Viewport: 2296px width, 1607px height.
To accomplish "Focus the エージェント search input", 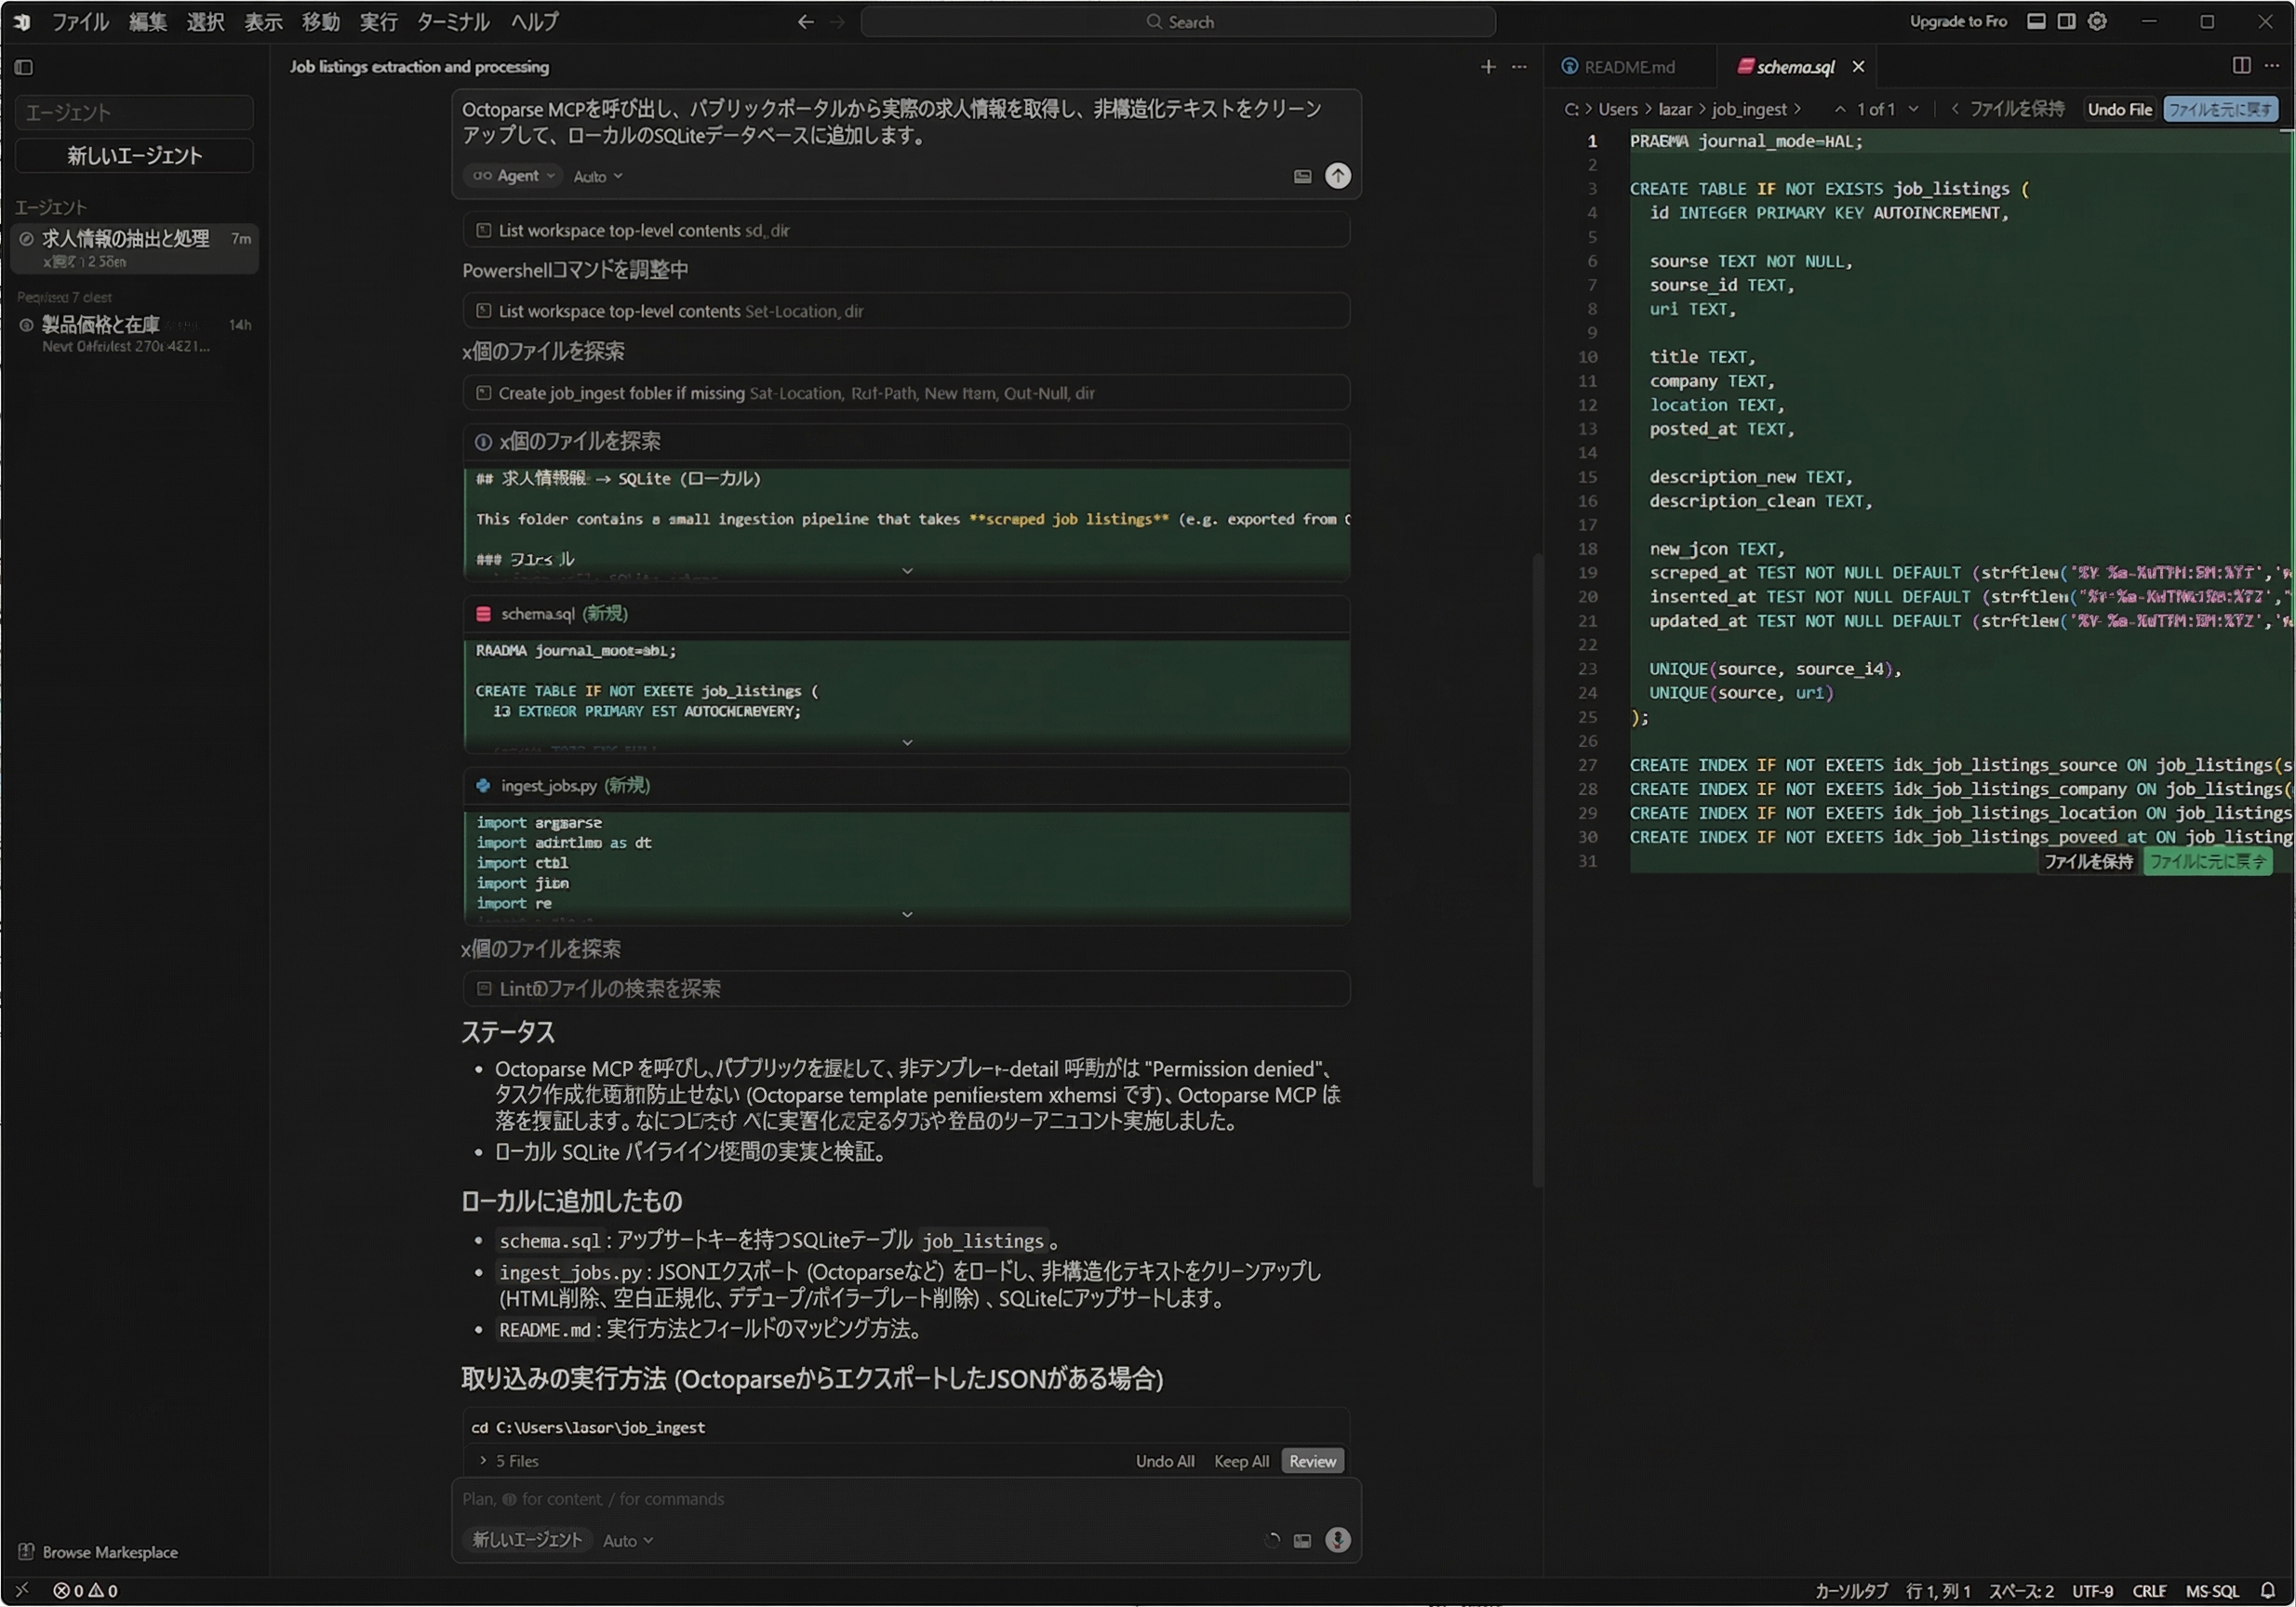I will point(134,112).
